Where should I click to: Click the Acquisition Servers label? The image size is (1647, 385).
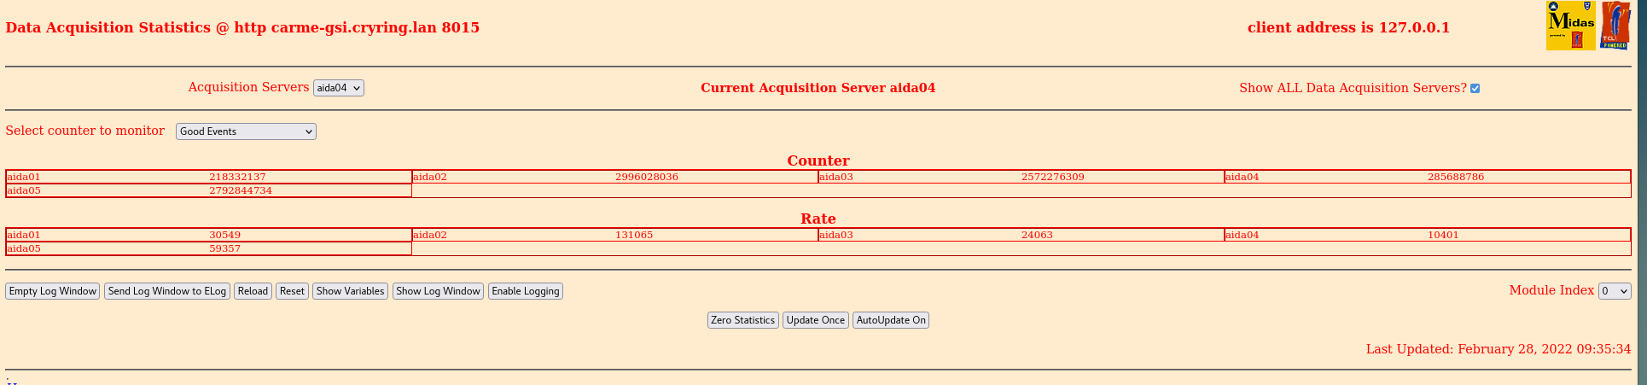click(x=248, y=87)
